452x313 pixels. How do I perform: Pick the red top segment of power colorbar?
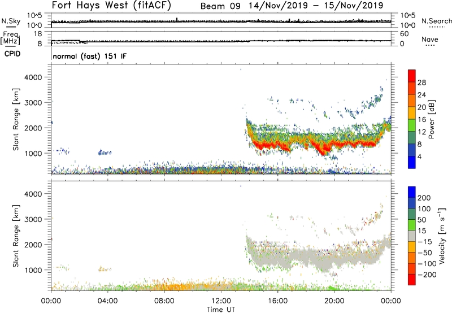click(412, 76)
